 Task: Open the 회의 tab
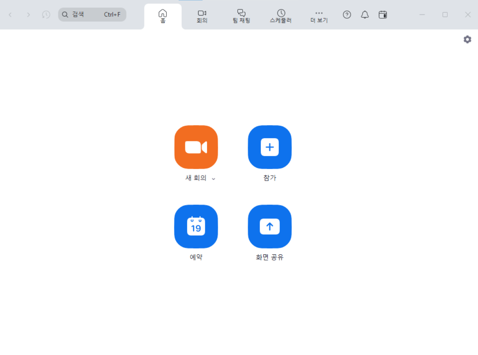pos(202,16)
